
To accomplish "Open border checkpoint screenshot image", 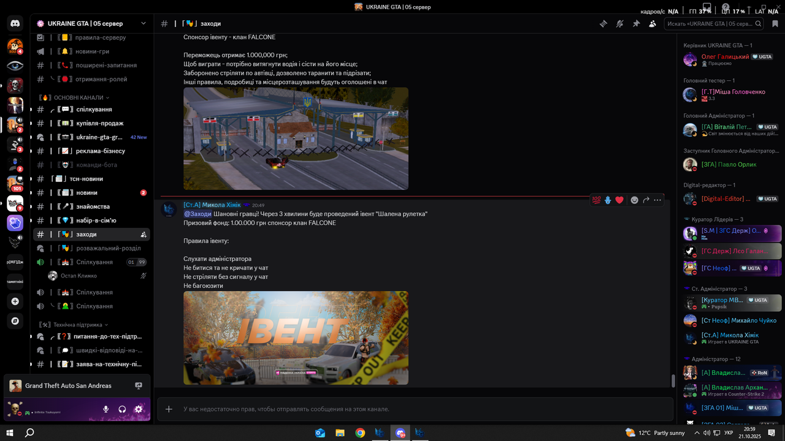I will pos(296,138).
